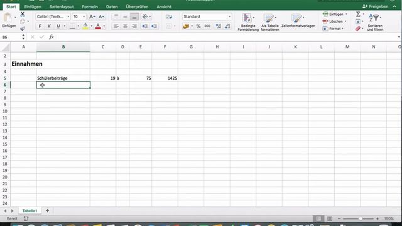The image size is (402, 226).
Task: Click the decrease indent icon
Action: click(x=145, y=26)
